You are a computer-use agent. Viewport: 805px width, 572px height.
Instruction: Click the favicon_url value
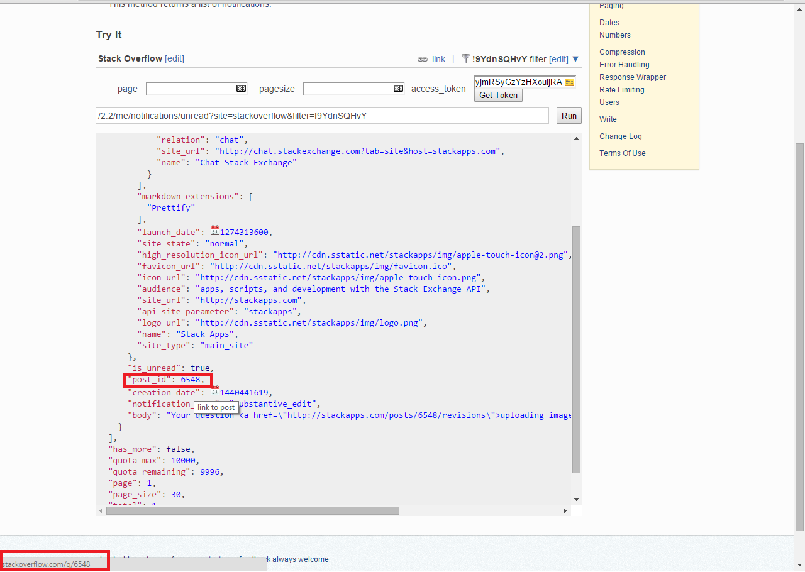click(x=330, y=266)
